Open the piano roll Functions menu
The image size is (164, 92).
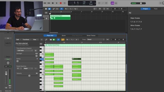click(x=27, y=40)
